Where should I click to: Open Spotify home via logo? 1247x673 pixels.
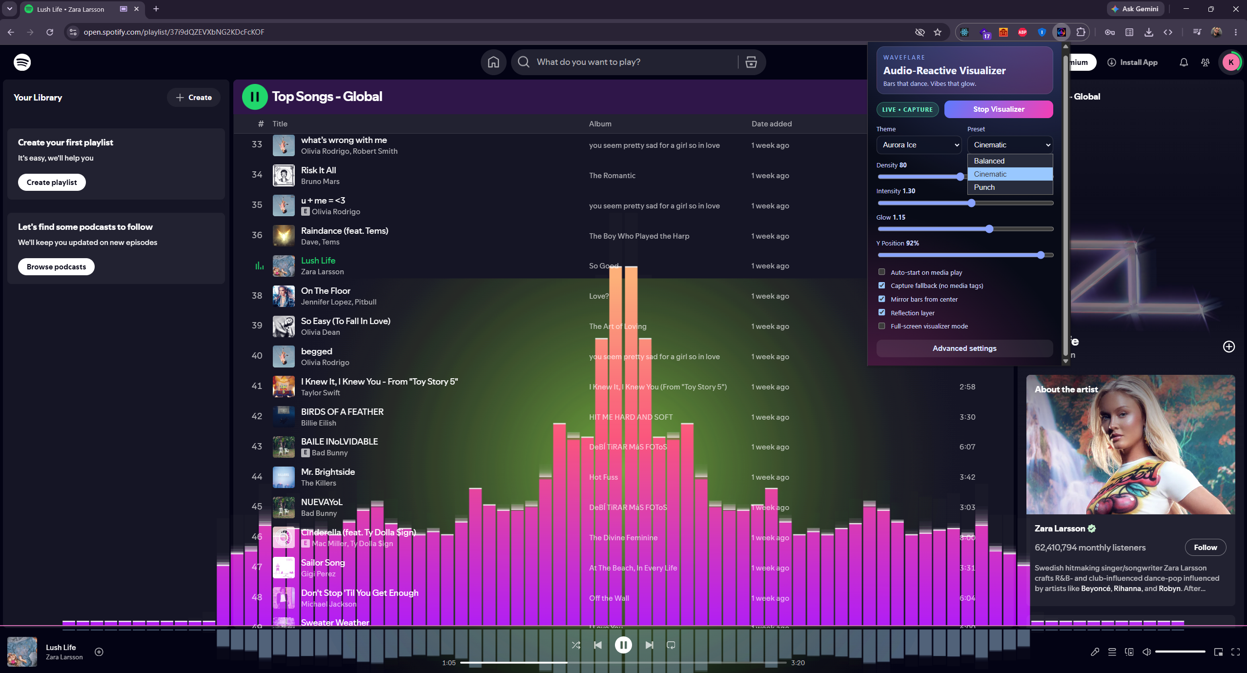(x=22, y=62)
